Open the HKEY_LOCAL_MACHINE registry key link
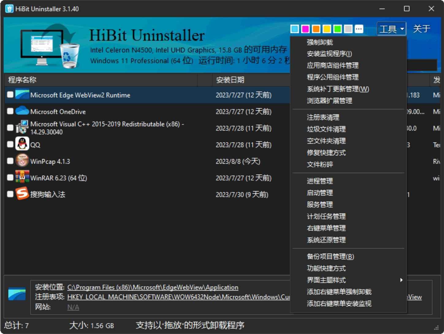 pos(179,297)
